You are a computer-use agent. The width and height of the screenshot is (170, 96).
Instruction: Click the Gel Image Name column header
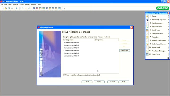79,40
